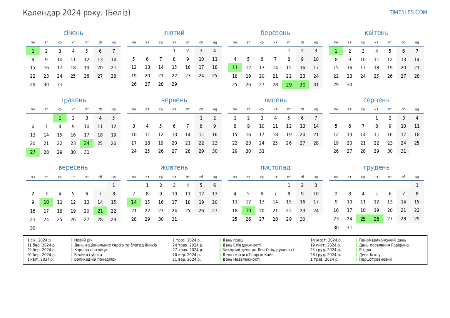Click December 31 in грудень

pyautogui.click(x=349, y=227)
